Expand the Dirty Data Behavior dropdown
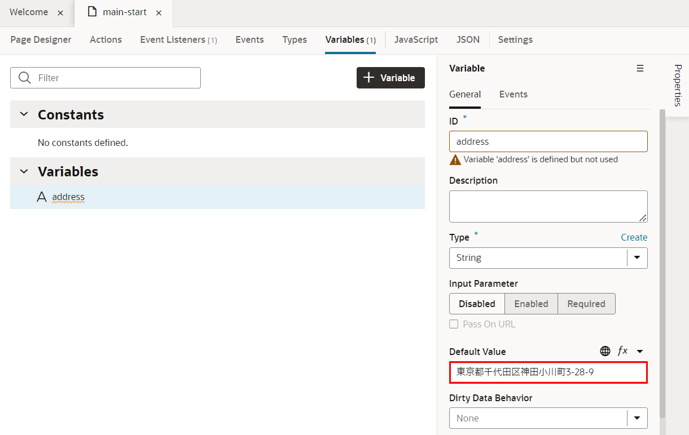Screen dimensions: 689x435 point(637,418)
